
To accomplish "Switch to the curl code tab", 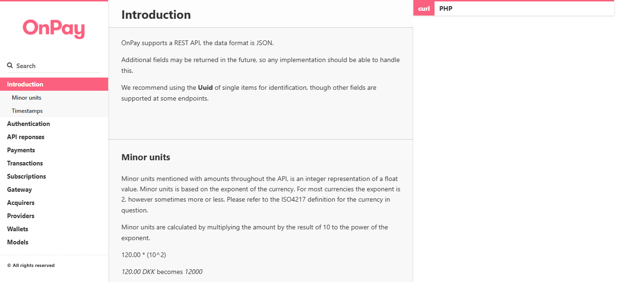I will (x=423, y=8).
